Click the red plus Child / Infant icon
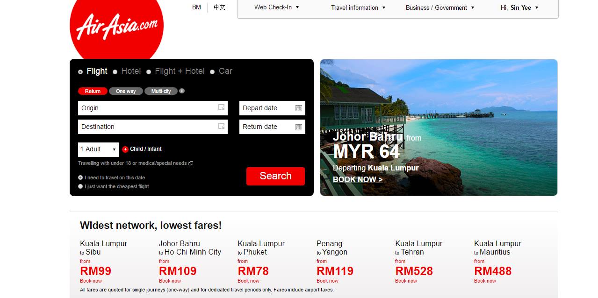 125,149
